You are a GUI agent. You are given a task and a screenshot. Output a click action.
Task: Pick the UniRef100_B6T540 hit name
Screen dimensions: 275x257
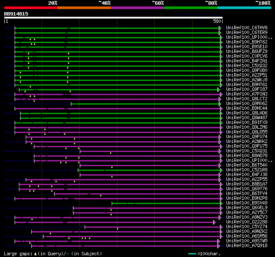point(247,165)
